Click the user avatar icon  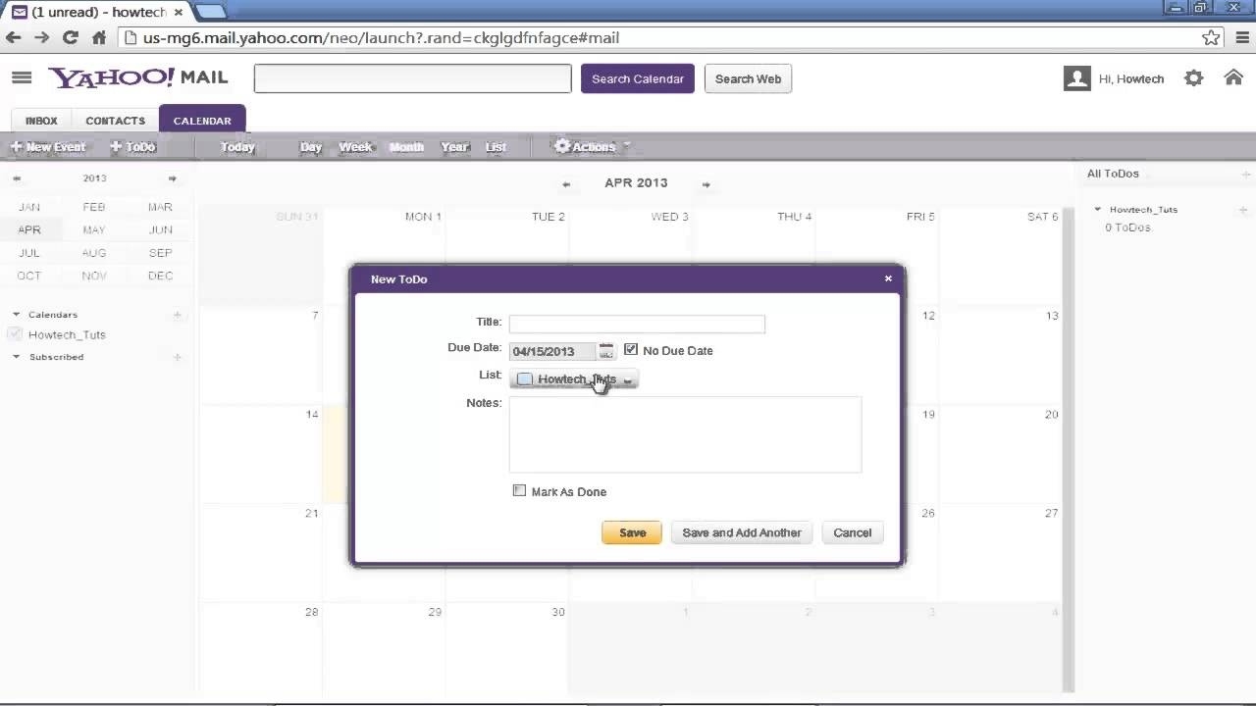tap(1076, 78)
